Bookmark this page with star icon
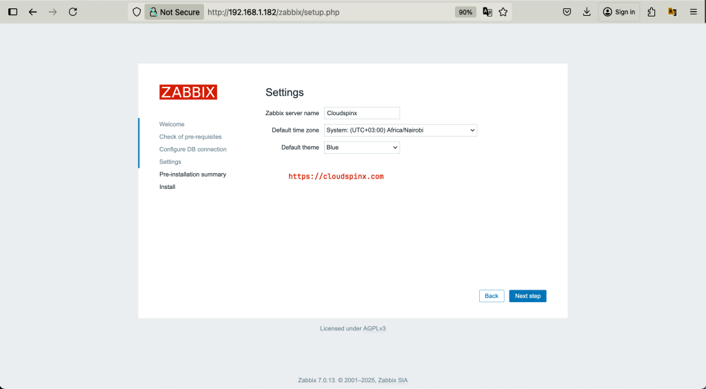Screen dimensions: 706x389 [503, 12]
